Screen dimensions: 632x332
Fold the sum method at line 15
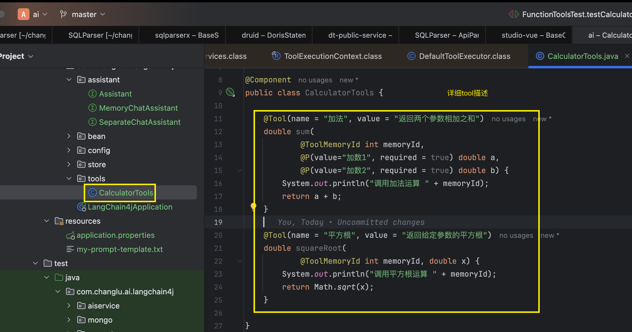[240, 170]
